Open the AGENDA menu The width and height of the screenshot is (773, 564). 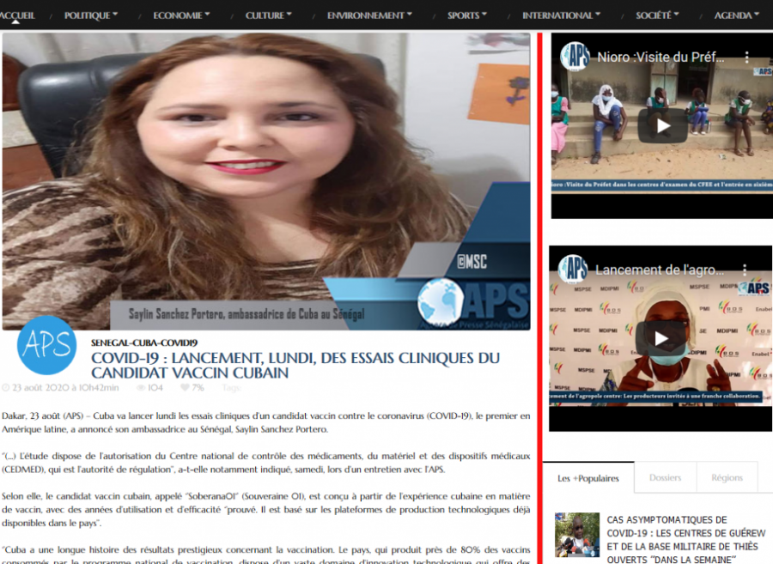[737, 15]
